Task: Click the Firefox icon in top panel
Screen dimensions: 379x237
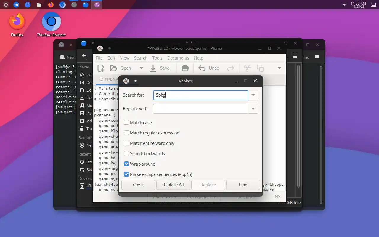Action: [51, 5]
